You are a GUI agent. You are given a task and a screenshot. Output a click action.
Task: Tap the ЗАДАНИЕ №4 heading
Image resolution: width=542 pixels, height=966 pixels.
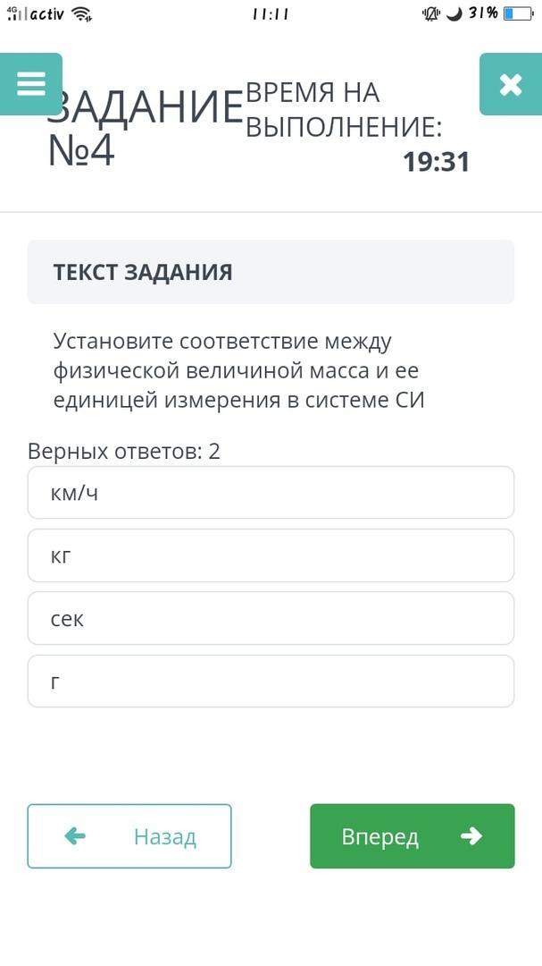pyautogui.click(x=143, y=130)
